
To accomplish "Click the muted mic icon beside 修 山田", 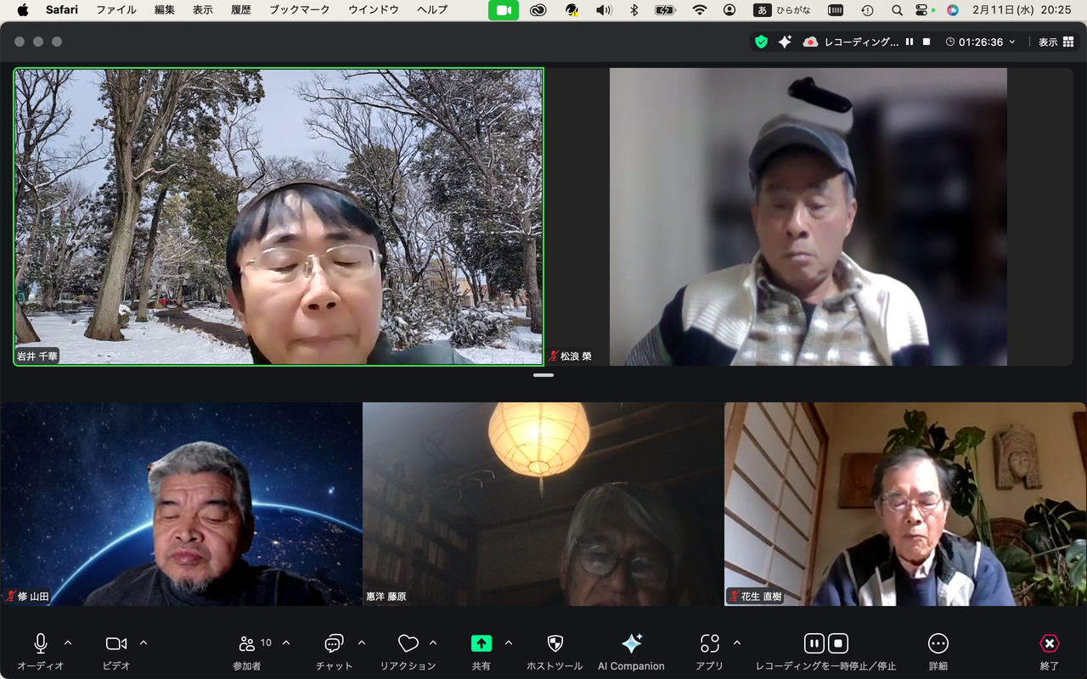I will (11, 597).
